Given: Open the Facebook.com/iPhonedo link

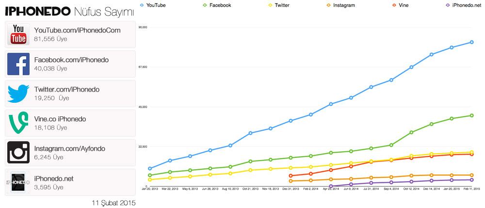Looking at the screenshot, I should pos(71,60).
